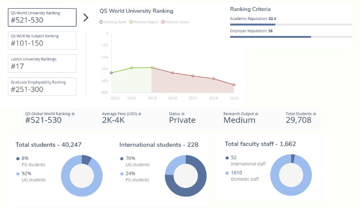Click the 2014 data point on the chart

[131, 68]
